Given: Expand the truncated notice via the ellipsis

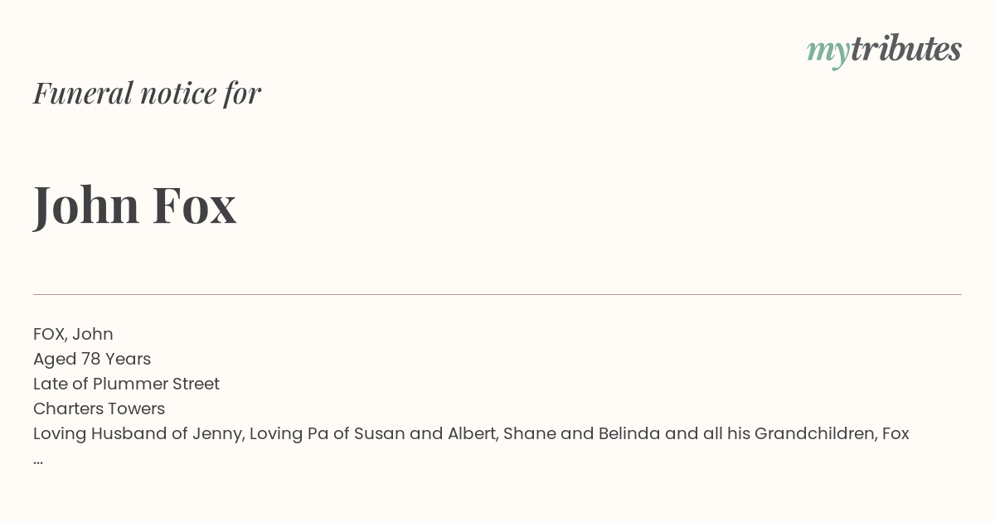Looking at the screenshot, I should click(x=38, y=461).
